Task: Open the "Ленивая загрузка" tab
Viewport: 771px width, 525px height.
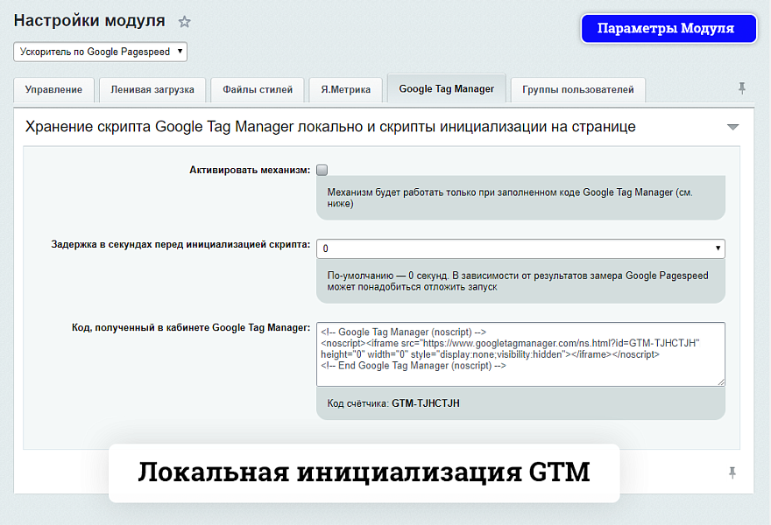Action: coord(153,89)
